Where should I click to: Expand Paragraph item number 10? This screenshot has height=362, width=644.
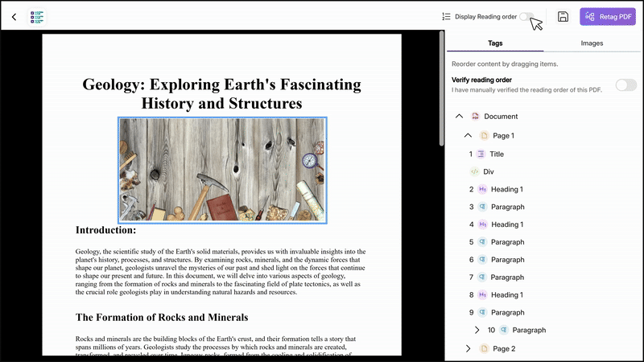point(477,330)
